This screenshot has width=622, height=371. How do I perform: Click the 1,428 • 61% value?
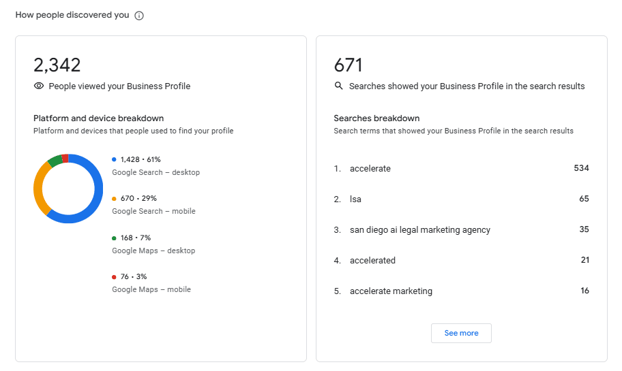140,159
